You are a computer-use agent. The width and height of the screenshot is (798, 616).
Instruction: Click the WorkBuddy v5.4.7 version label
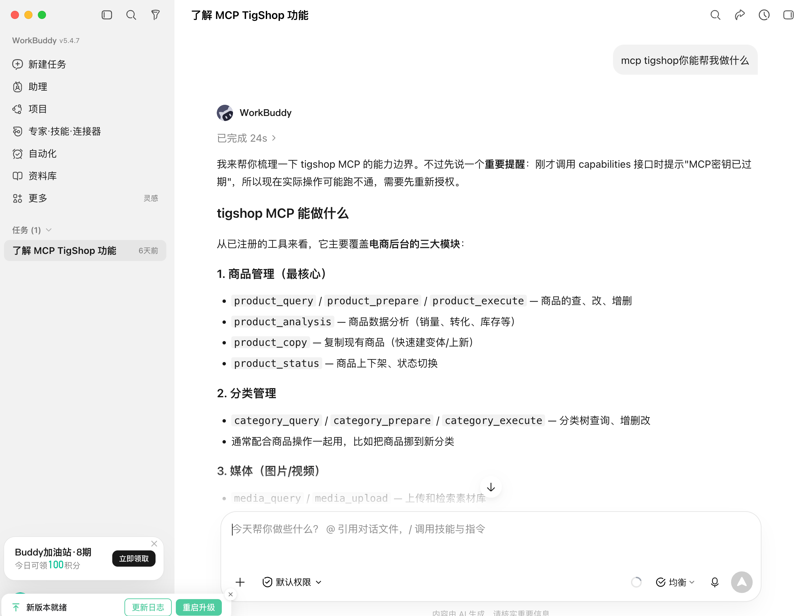pyautogui.click(x=46, y=41)
